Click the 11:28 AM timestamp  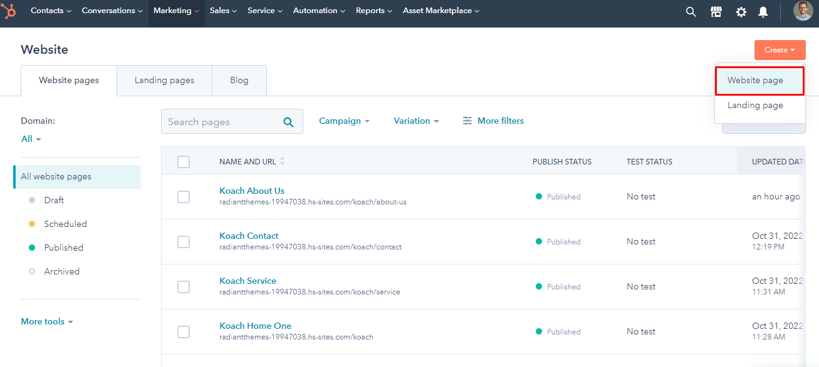point(768,337)
